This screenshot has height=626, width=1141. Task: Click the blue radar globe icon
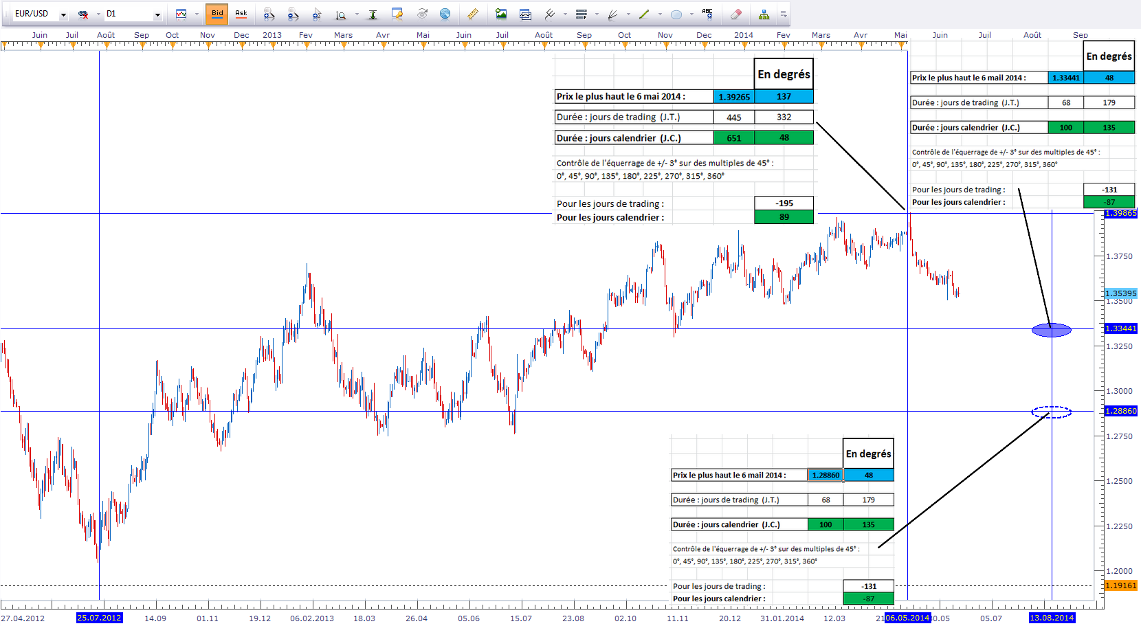tap(445, 14)
